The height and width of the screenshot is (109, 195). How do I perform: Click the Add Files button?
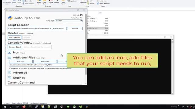[21, 61]
